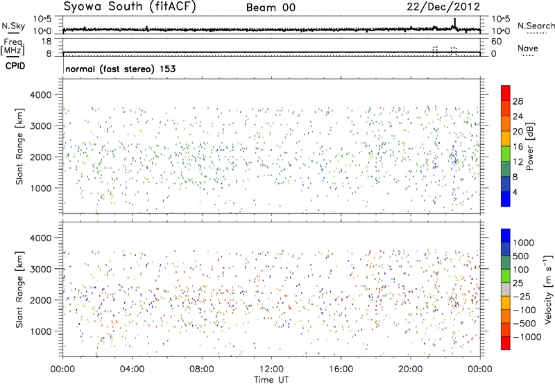The height and width of the screenshot is (384, 555).
Task: Click the '08:00' time tick label
Action: pyautogui.click(x=202, y=369)
